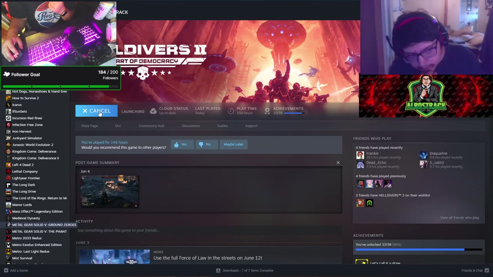Click the activity comment input field
Screen dimensions: 493x277
(209, 230)
